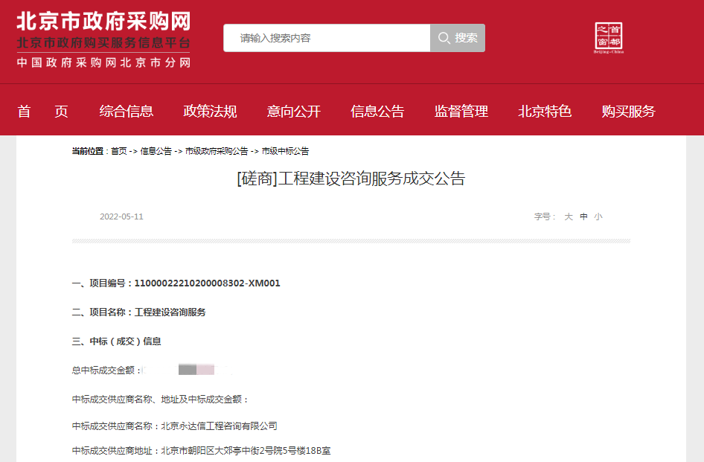Open the 综合信息 navigation menu

click(x=127, y=112)
